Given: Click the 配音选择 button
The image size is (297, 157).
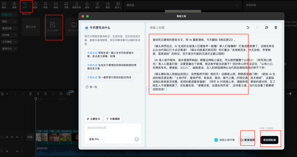Looking at the screenshot, I should pyautogui.click(x=248, y=140).
